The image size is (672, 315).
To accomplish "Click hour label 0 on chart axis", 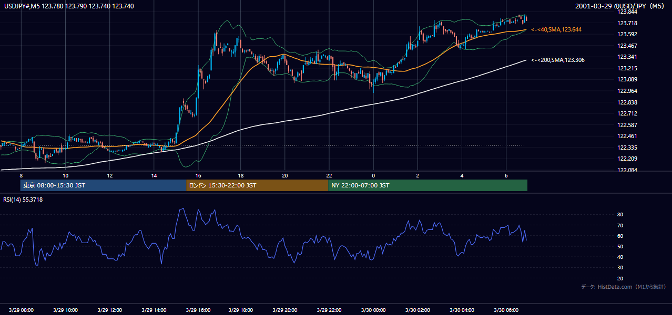I will pos(373,175).
